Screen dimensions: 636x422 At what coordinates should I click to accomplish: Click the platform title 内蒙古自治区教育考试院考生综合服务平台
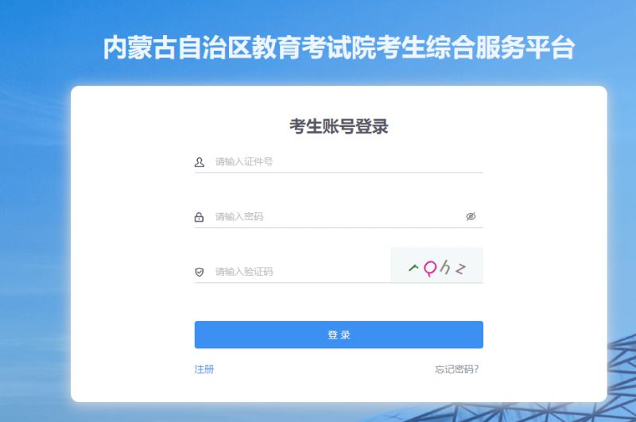click(x=339, y=48)
